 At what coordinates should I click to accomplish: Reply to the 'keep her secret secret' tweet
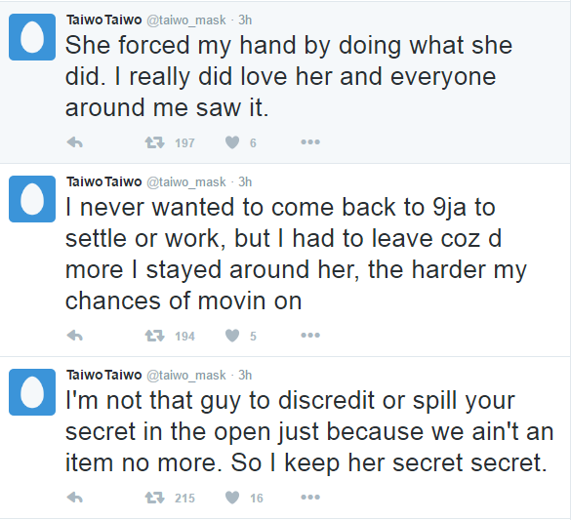(x=75, y=498)
